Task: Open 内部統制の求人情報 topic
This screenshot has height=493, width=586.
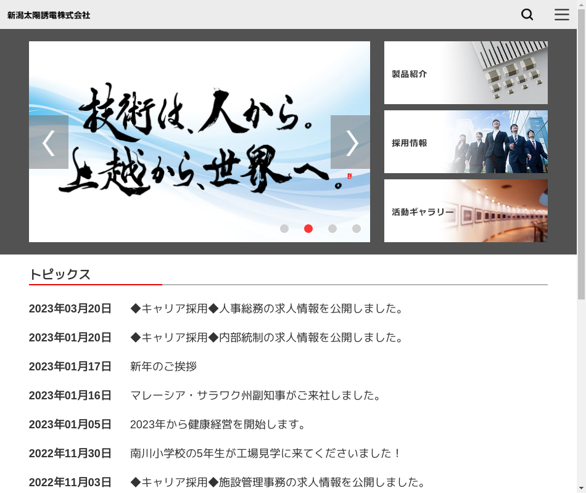Action: pos(266,338)
